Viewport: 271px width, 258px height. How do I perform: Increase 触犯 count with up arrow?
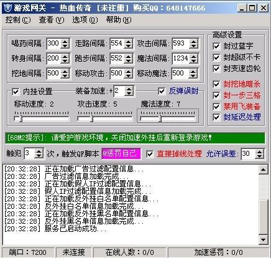point(39,151)
